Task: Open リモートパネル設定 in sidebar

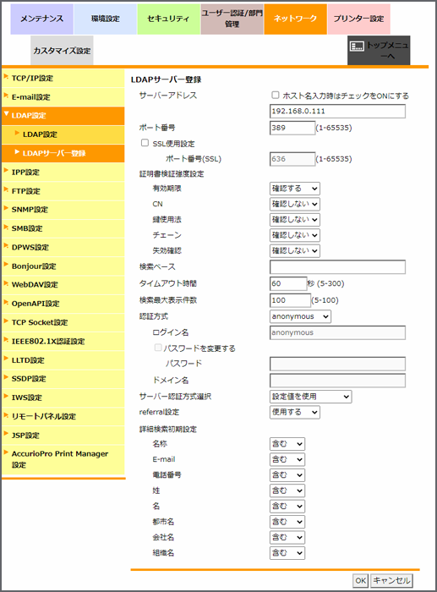Action: 63,416
